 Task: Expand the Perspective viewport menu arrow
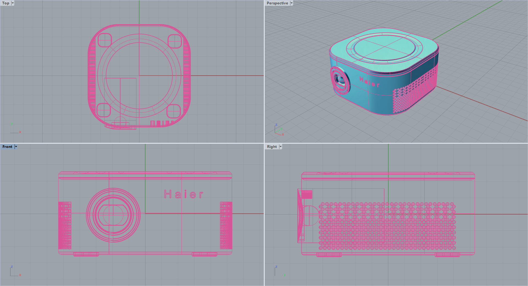(x=291, y=3)
